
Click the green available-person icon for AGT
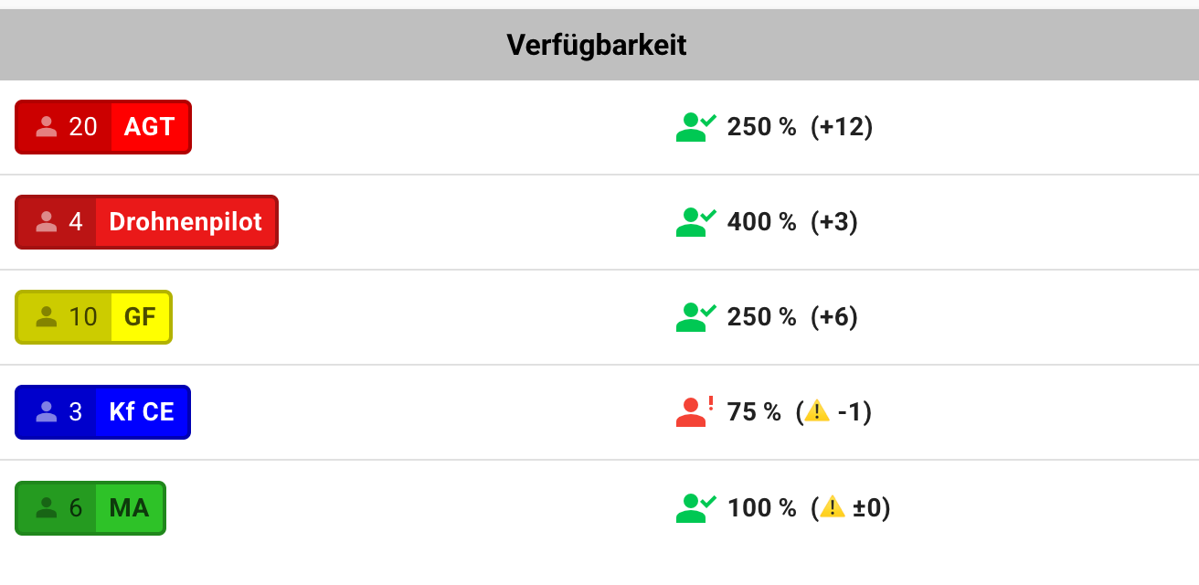695,127
